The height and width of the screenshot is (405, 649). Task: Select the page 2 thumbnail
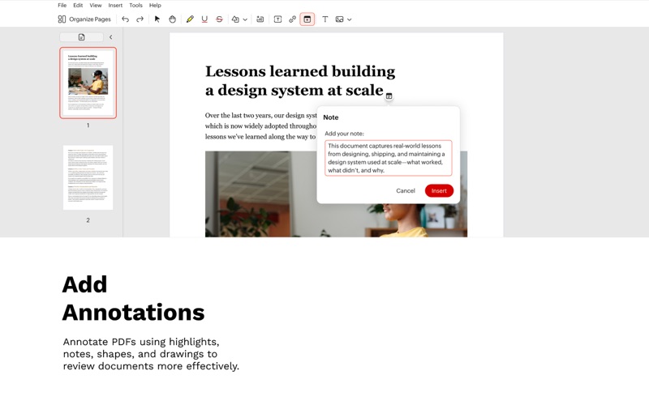(x=88, y=177)
